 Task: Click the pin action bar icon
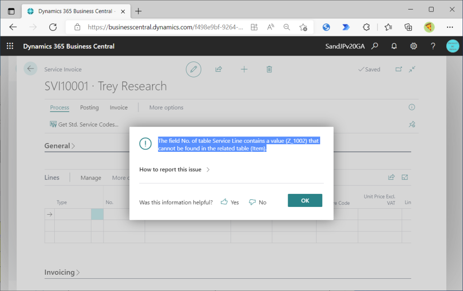pos(412,124)
